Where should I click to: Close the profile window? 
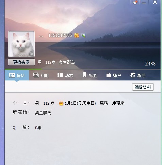tap(155, 2)
